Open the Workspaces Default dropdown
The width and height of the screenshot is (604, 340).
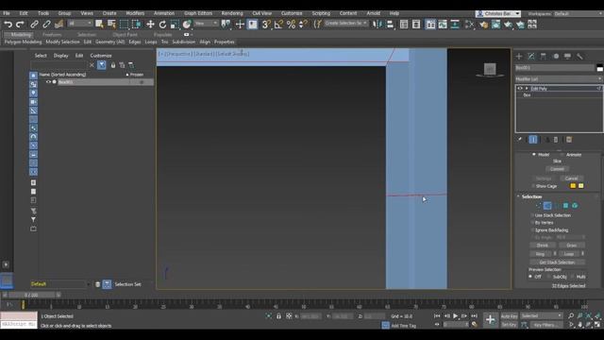578,13
